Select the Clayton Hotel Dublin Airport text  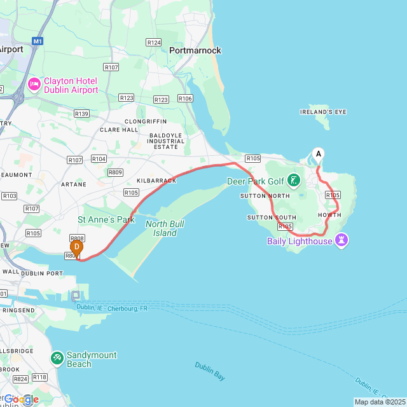(71, 85)
